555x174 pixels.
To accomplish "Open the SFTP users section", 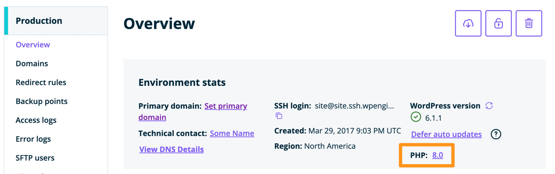I will (x=35, y=158).
